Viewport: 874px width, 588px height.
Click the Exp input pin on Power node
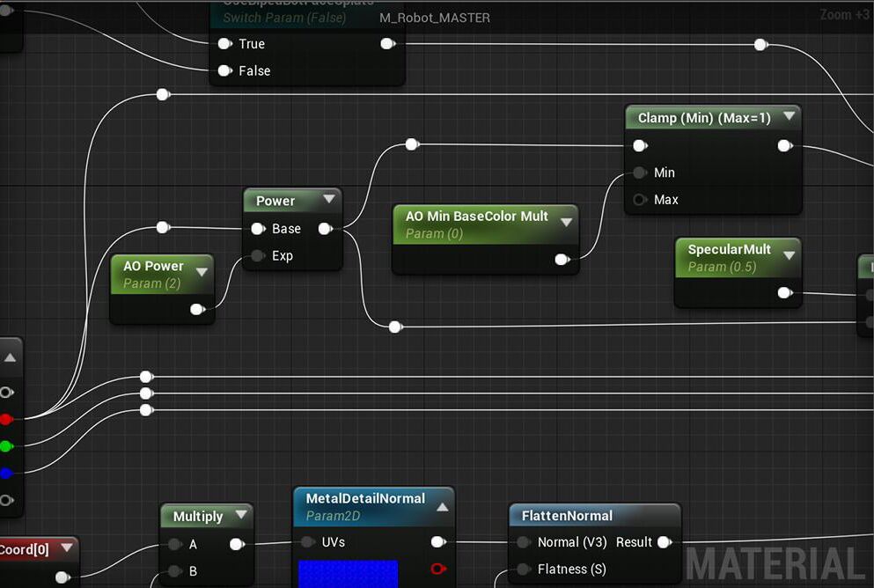(x=258, y=256)
